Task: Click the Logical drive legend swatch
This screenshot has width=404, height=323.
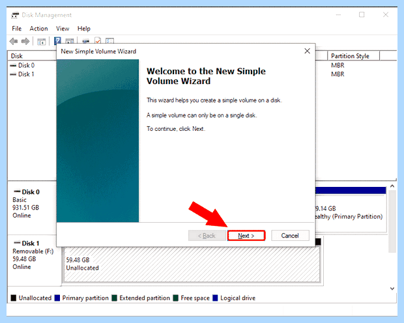Action: click(215, 298)
